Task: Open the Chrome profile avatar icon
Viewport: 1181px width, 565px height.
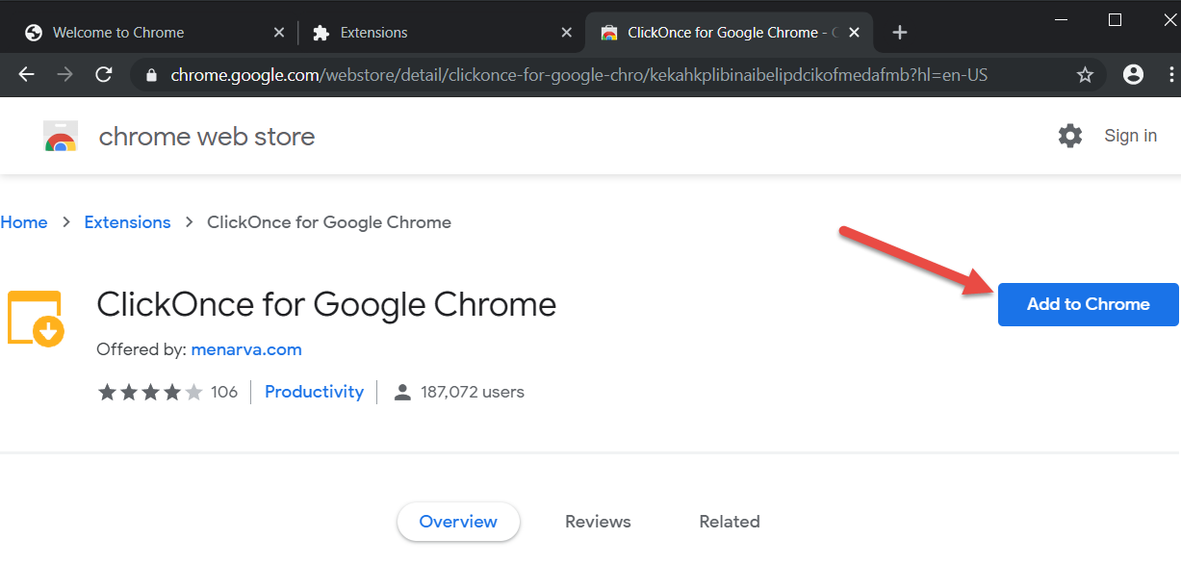Action: tap(1133, 74)
